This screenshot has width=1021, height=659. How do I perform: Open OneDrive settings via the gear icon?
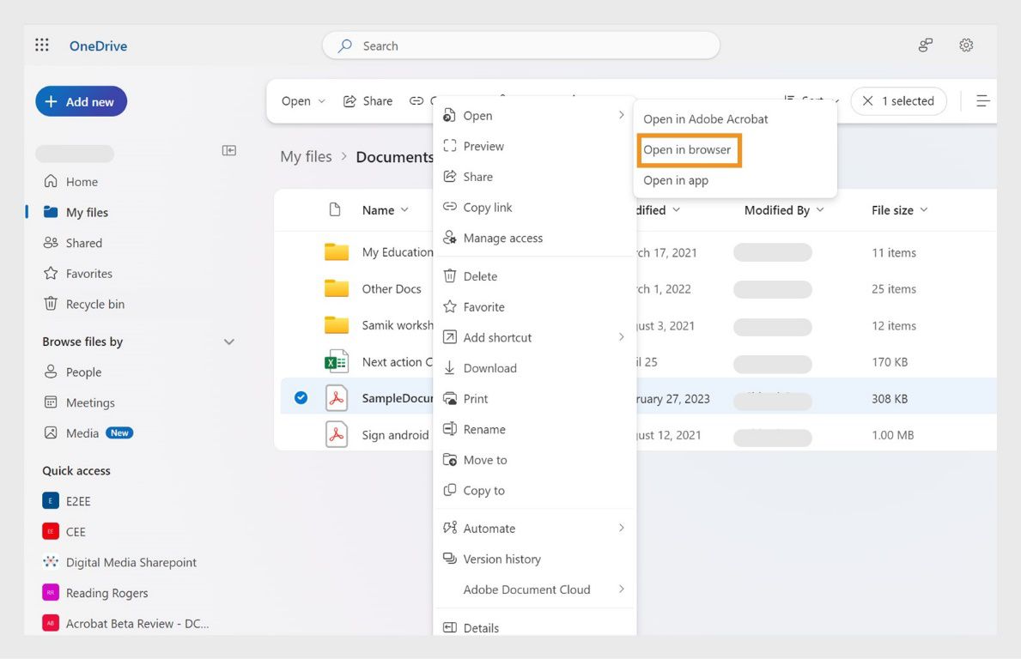click(966, 45)
